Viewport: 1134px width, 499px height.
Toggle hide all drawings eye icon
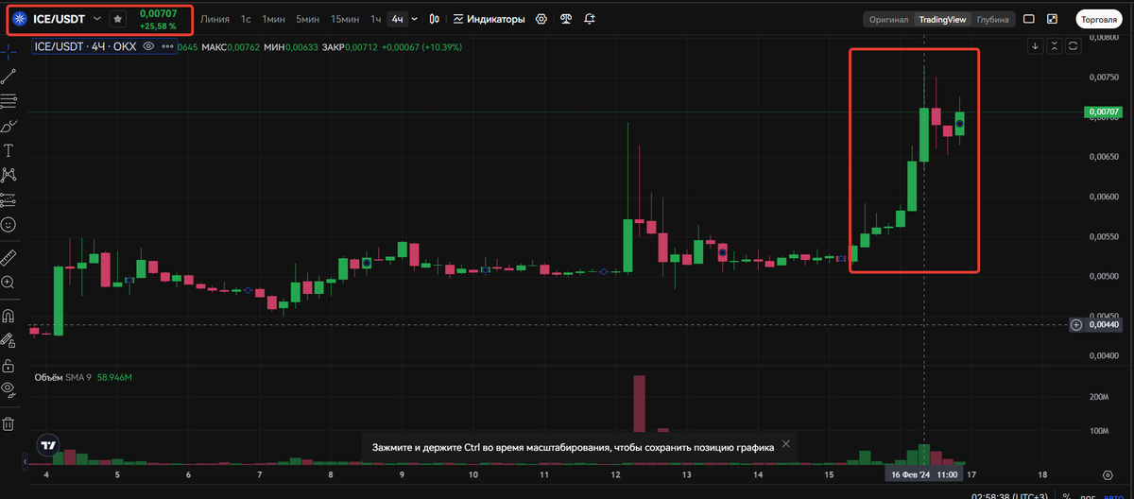9,388
